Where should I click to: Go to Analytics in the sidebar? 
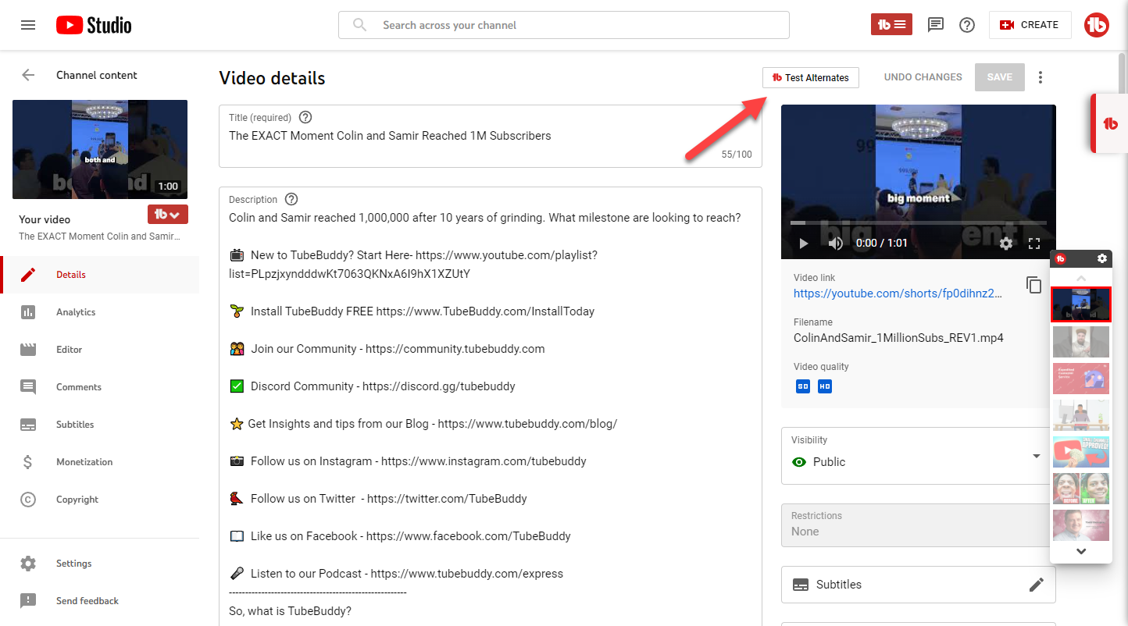pyautogui.click(x=76, y=312)
